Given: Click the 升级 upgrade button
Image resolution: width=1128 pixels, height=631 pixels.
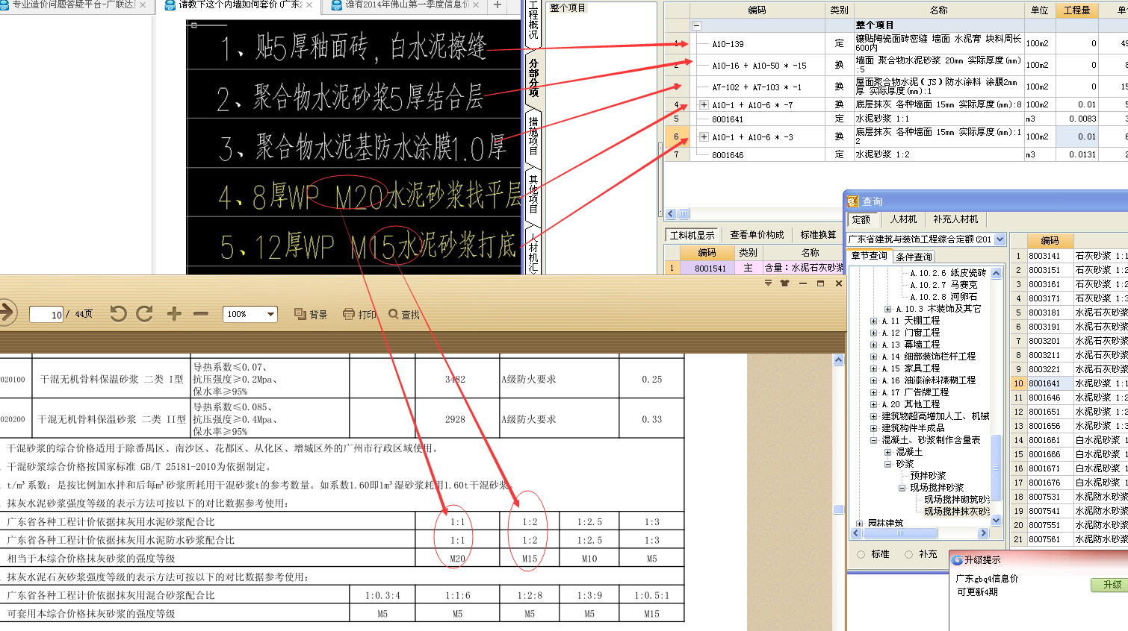Looking at the screenshot, I should [1110, 585].
